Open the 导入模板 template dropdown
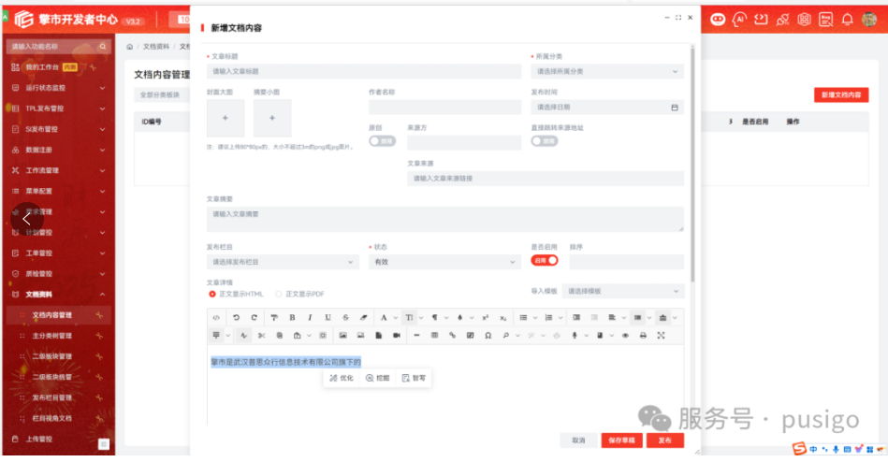This screenshot has height=462, width=888. tap(623, 291)
